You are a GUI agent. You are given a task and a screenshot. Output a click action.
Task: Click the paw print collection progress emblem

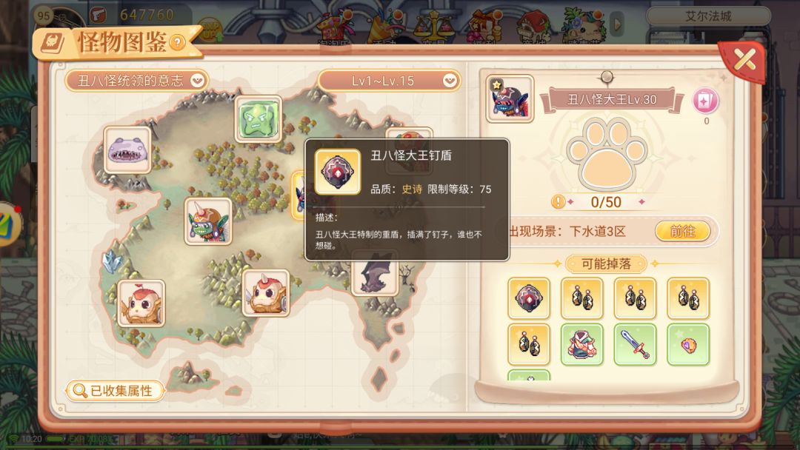[606, 154]
